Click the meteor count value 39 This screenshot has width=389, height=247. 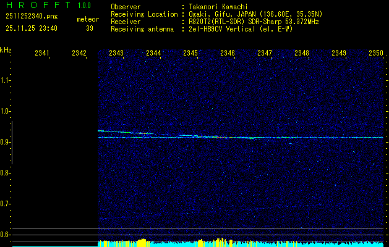(90, 28)
